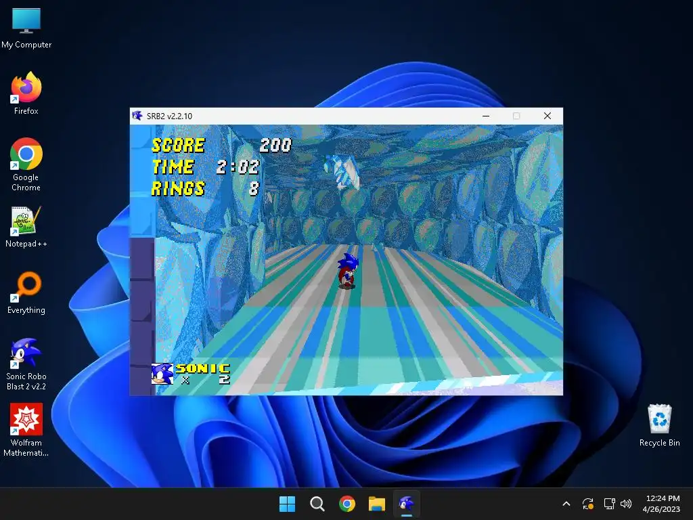The height and width of the screenshot is (520, 693).
Task: Click the SCORE label in game HUD
Action: coord(178,145)
